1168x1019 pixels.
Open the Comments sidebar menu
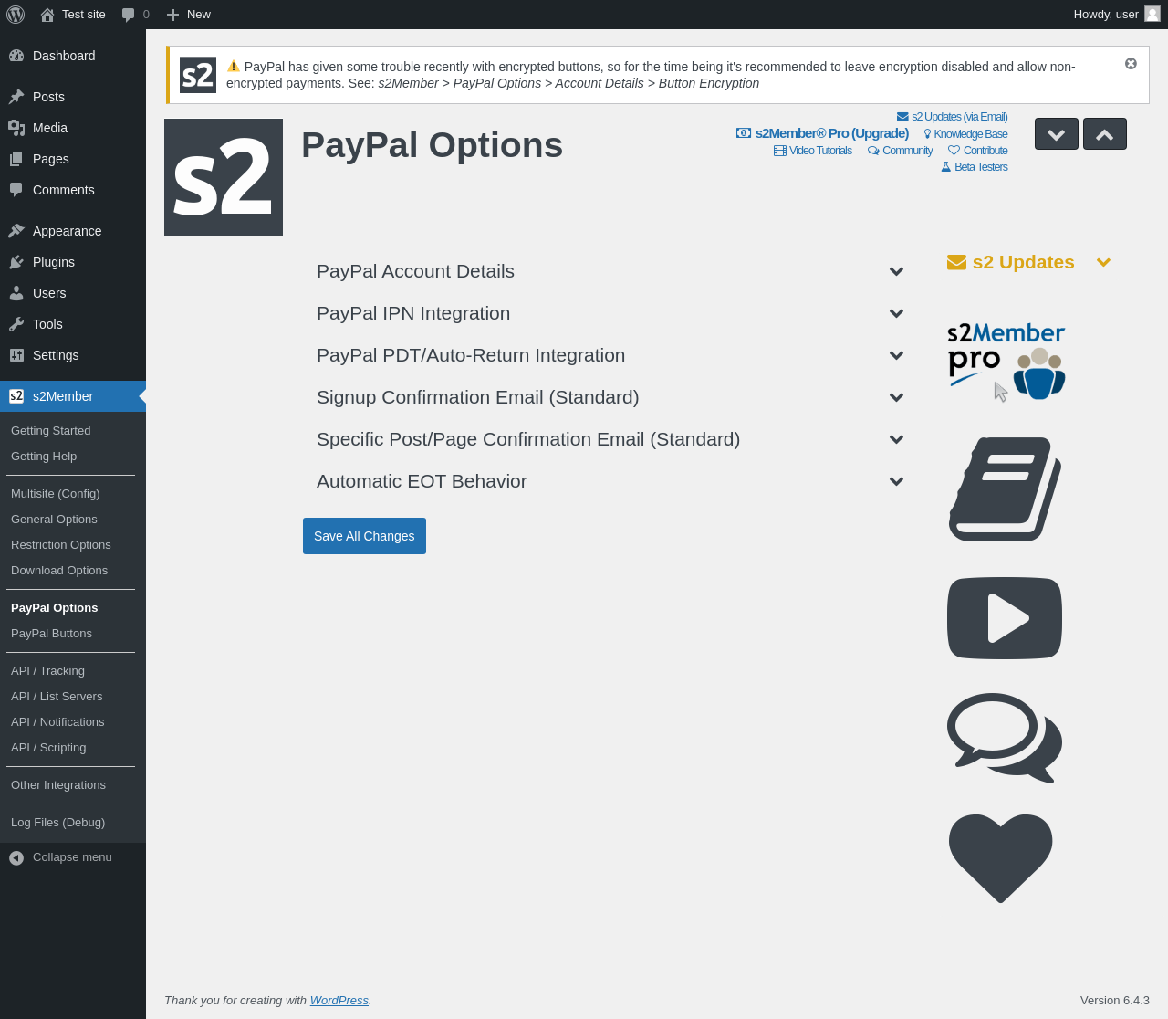[x=73, y=190]
